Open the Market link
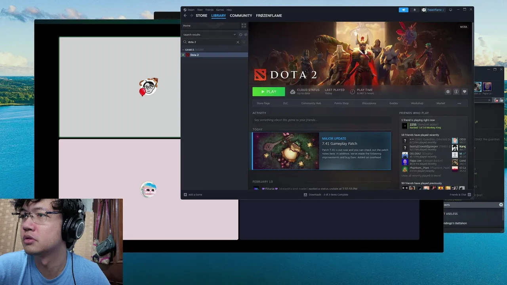This screenshot has width=507, height=285. (440, 103)
